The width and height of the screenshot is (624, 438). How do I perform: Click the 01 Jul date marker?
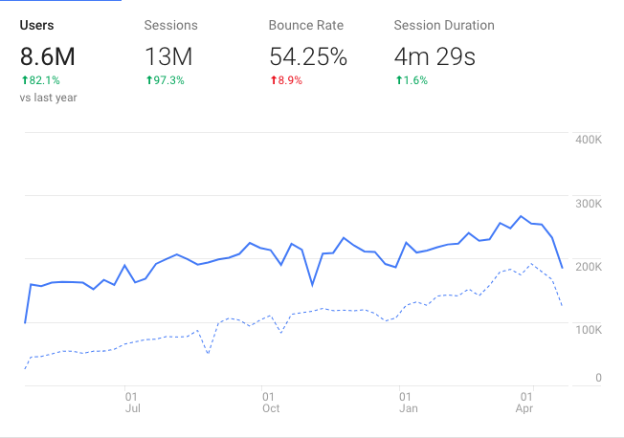pyautogui.click(x=132, y=402)
